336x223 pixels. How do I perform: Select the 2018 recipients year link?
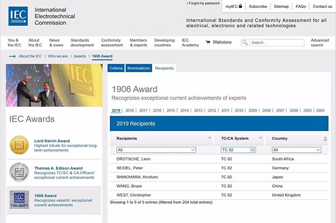pos(130,111)
